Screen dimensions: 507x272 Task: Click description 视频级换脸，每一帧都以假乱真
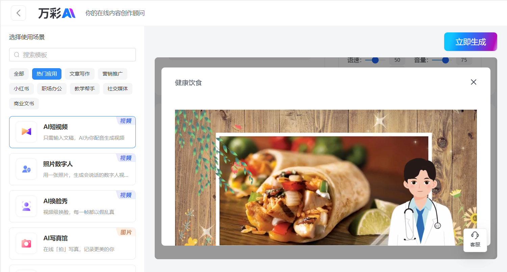(x=79, y=212)
